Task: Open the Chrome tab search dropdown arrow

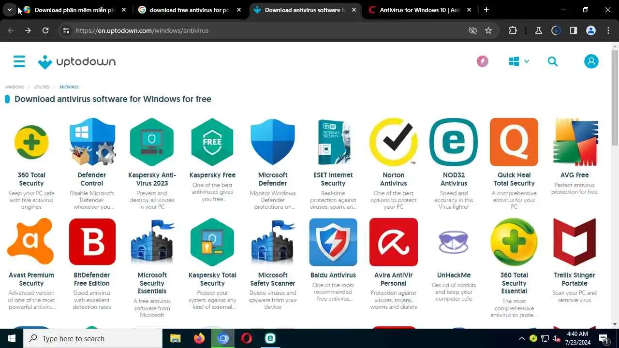Action: 10,10
